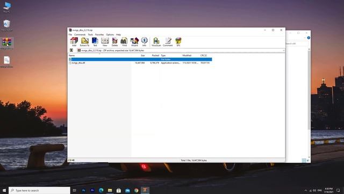Viewport: 344px width, 194px height.
Task: Open the Options menu
Action: [110, 34]
